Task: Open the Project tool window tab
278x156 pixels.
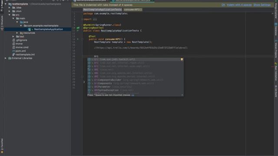Action: [2, 6]
